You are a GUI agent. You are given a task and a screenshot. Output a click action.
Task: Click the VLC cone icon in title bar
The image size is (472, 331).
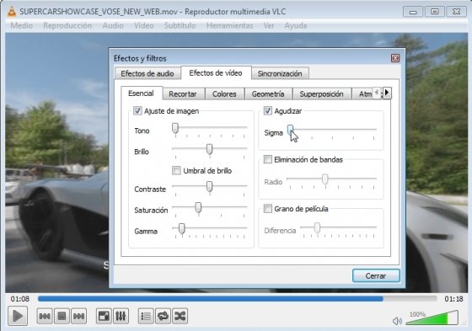pos(12,12)
